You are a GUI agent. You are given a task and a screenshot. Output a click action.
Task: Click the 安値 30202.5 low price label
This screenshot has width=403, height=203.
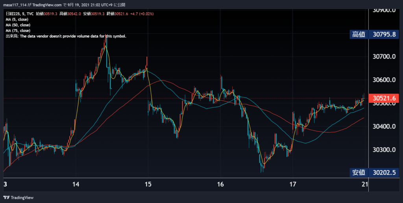click(374, 172)
